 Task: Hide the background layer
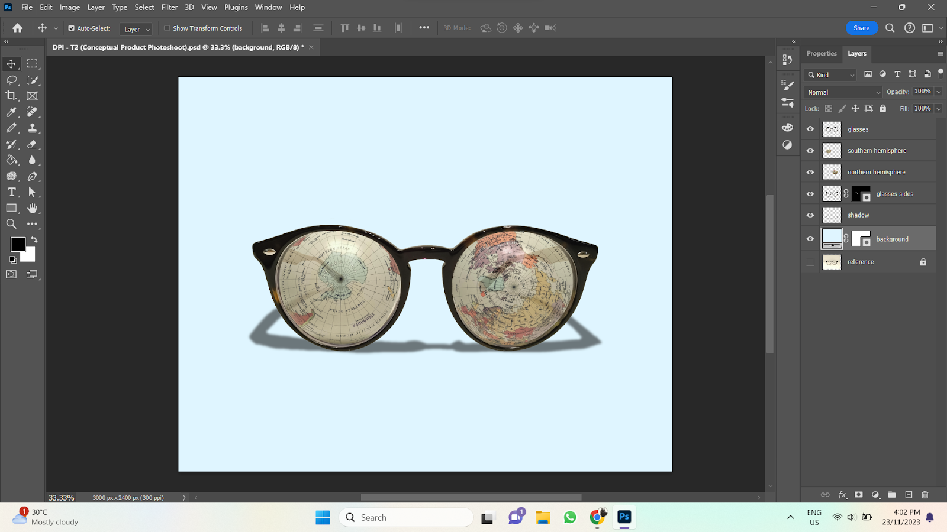(x=810, y=239)
